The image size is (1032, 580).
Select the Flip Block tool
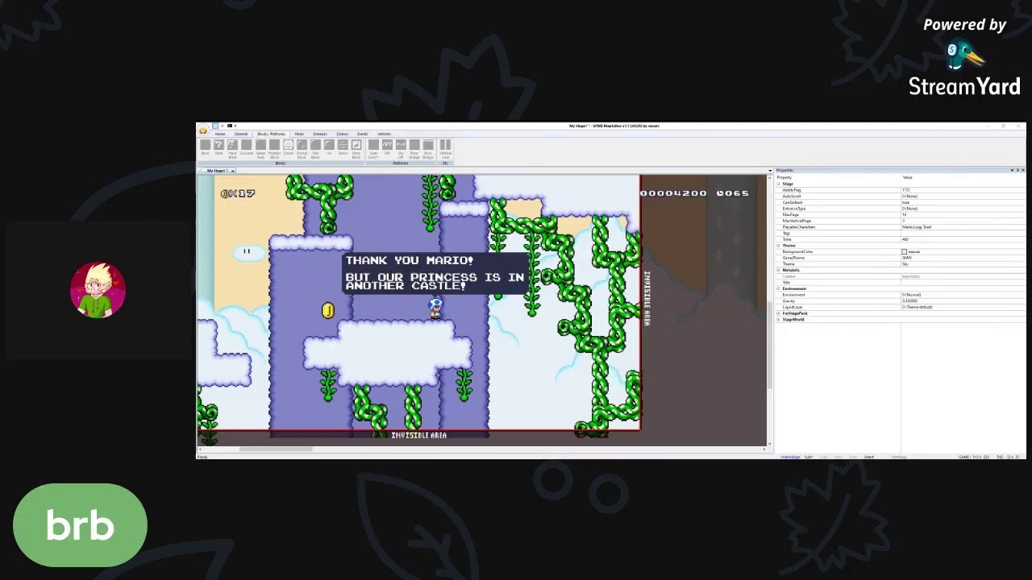(x=315, y=148)
